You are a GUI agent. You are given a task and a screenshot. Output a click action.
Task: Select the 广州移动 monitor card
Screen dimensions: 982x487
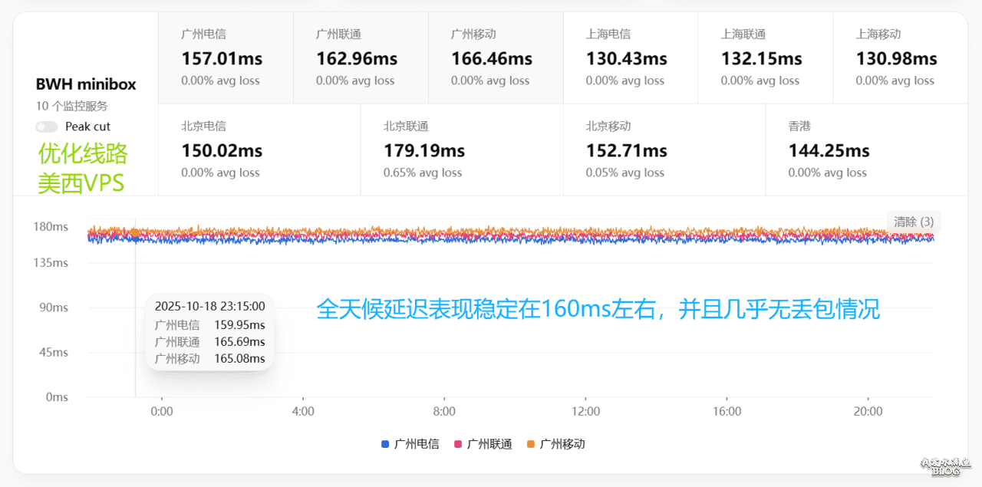pos(496,58)
